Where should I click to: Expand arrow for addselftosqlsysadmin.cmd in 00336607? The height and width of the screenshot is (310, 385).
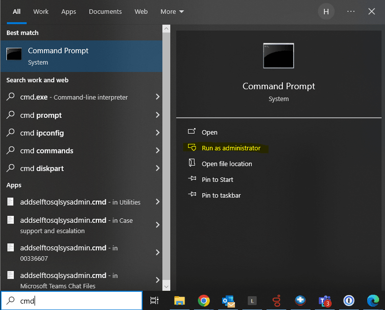(157, 252)
